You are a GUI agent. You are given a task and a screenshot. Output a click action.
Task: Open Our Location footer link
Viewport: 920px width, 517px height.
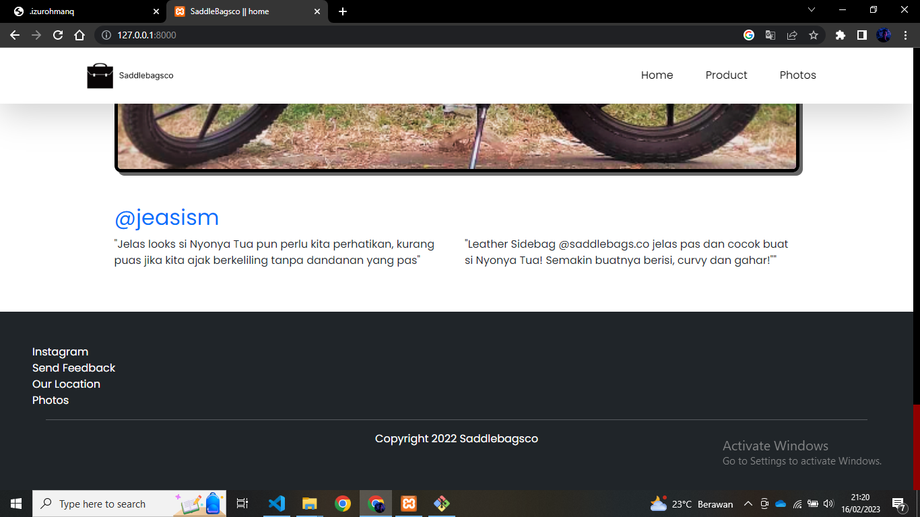[x=66, y=384]
